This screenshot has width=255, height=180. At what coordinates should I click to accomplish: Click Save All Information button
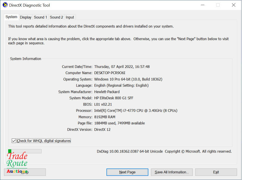point(172,172)
